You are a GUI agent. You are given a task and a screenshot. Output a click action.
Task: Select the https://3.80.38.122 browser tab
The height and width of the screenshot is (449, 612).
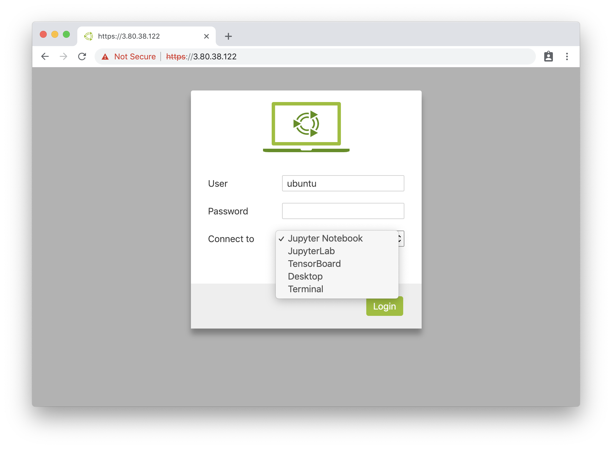tap(147, 36)
